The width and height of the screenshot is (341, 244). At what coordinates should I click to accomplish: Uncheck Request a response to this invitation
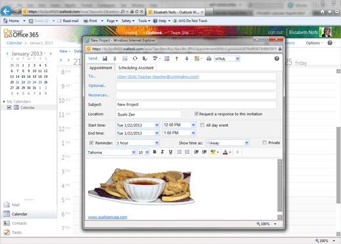pos(196,114)
